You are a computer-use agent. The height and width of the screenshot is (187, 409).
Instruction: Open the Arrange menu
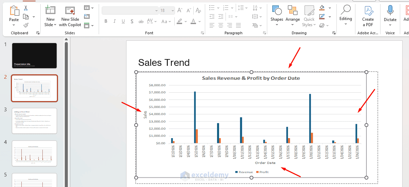pos(293,16)
